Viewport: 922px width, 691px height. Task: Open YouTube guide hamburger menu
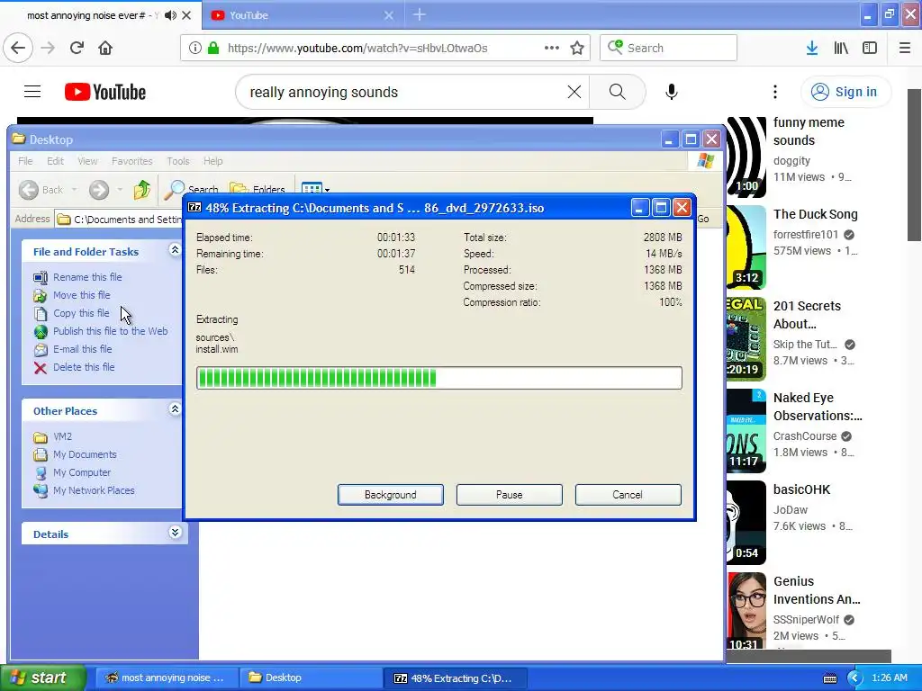[x=32, y=92]
